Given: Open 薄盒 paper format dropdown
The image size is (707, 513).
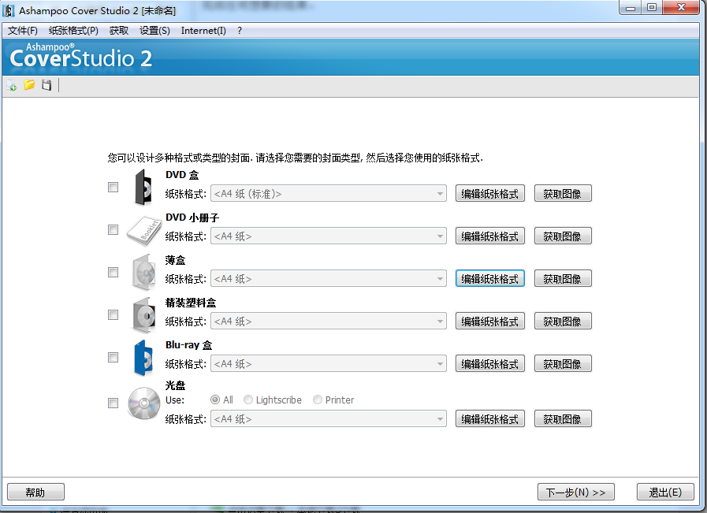Looking at the screenshot, I should pos(328,279).
